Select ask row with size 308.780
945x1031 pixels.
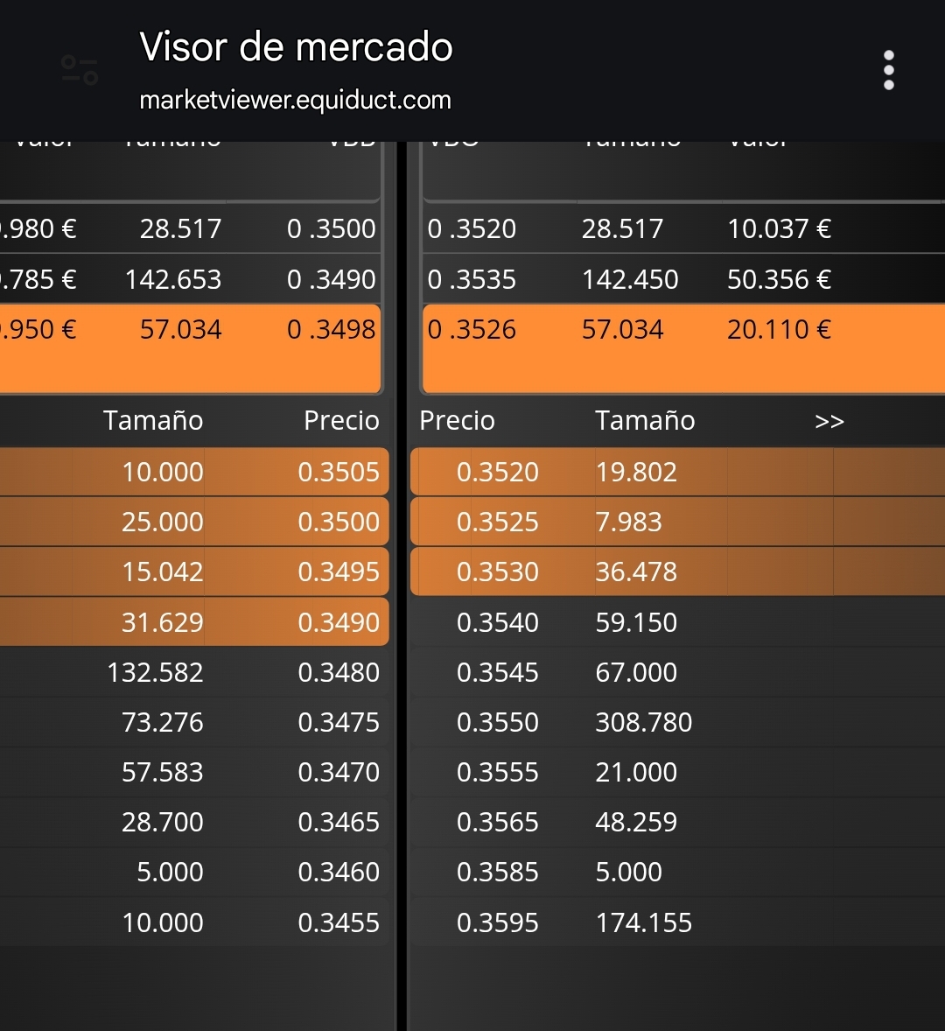(x=677, y=722)
